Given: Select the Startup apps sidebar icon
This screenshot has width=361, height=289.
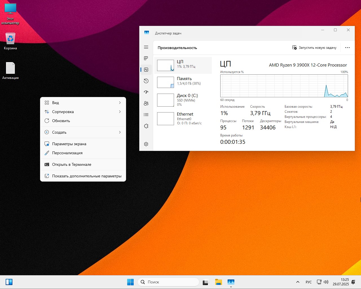Looking at the screenshot, I should [146, 92].
